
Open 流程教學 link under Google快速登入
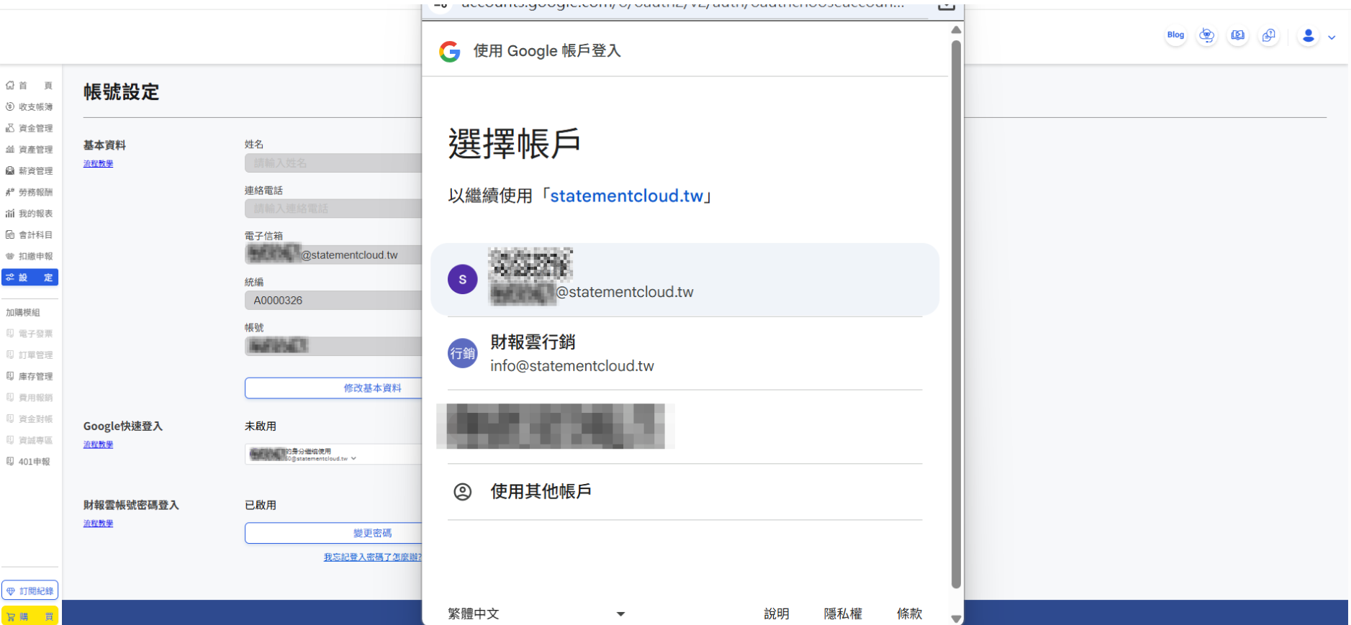coord(98,444)
